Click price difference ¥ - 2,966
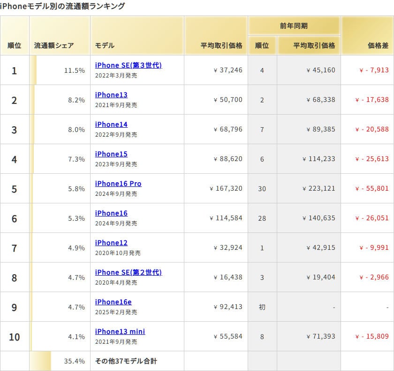394x371 pixels. 374,277
